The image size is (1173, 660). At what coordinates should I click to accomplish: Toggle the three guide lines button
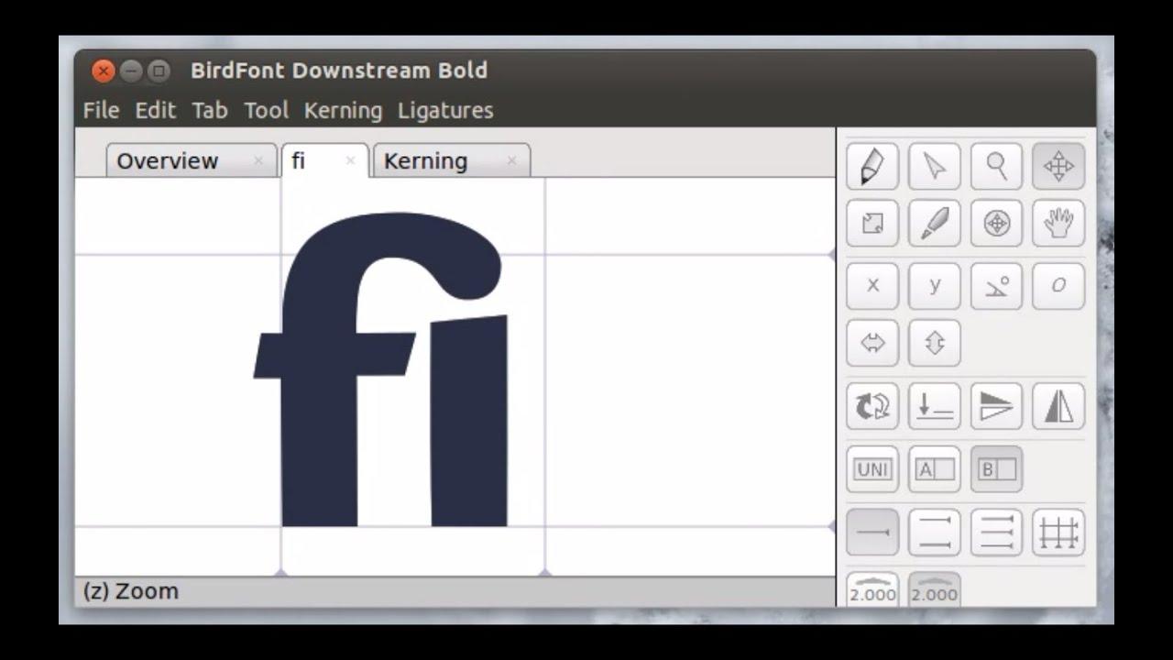(x=996, y=533)
